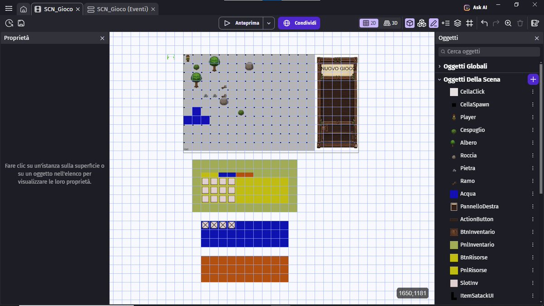The image size is (544, 306).
Task: Add new object with plus button
Action: (x=533, y=79)
